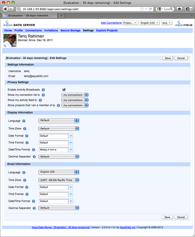Open new browser tab with plus icon
This screenshot has width=195, height=237.
pyautogui.click(x=61, y=16)
